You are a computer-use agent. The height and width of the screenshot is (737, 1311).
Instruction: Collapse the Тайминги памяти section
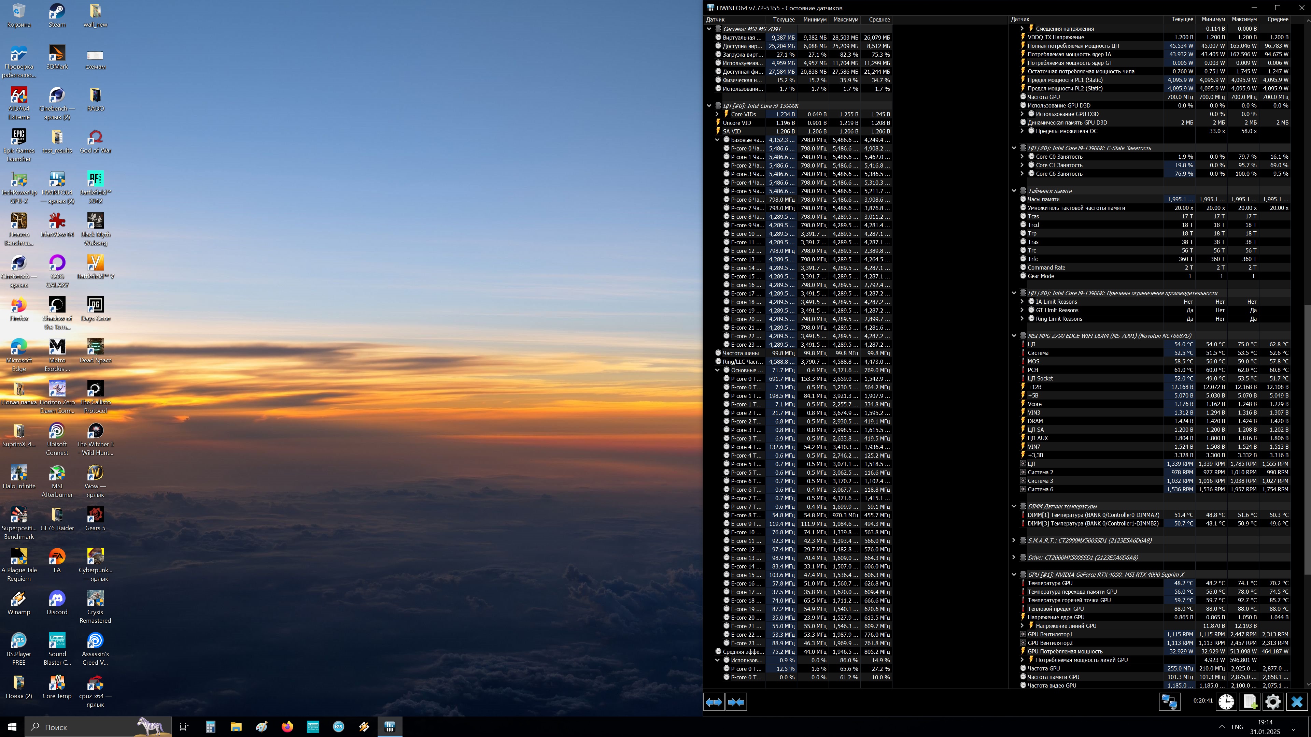tap(1014, 191)
